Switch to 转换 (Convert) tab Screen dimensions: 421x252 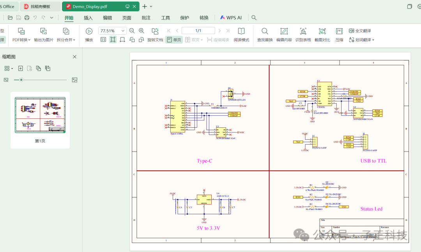(204, 18)
